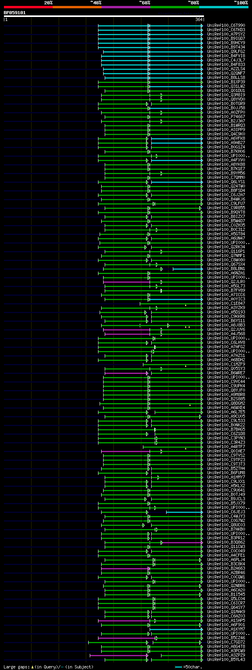Screen dimensions: 252x670
Task: Select hit label UniRef100_B1WRQ3
Action: click(x=226, y=125)
